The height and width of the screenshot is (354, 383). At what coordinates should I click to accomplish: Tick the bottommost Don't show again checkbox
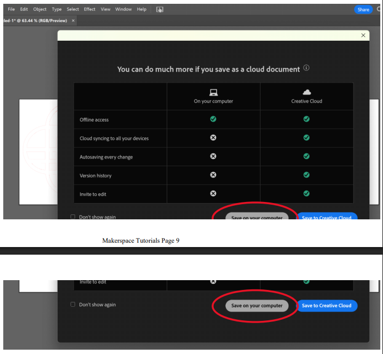pyautogui.click(x=73, y=305)
